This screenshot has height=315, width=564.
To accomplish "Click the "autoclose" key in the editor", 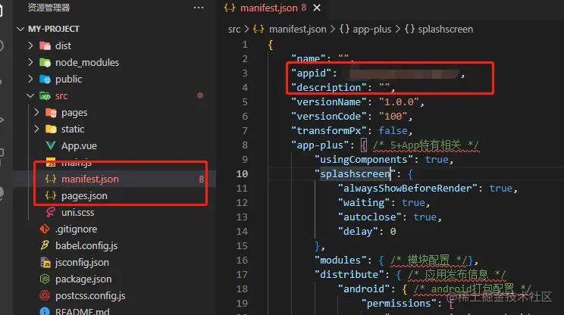I will point(370,217).
